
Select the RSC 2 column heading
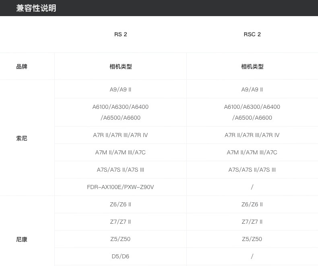(x=252, y=34)
